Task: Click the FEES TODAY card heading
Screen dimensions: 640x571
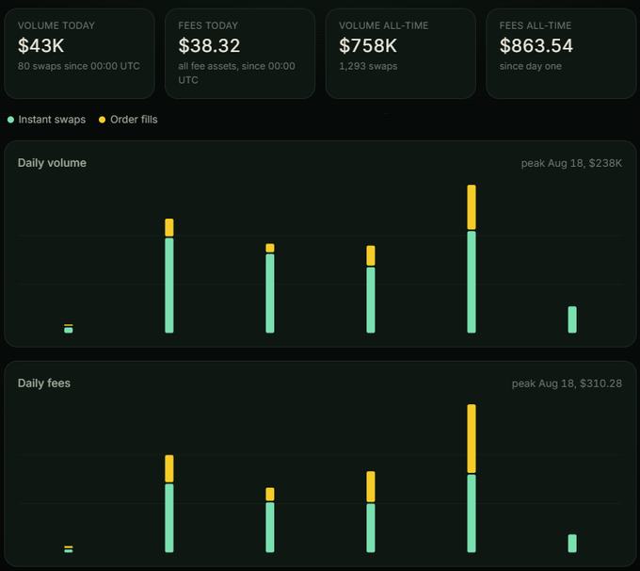Action: 208,25
